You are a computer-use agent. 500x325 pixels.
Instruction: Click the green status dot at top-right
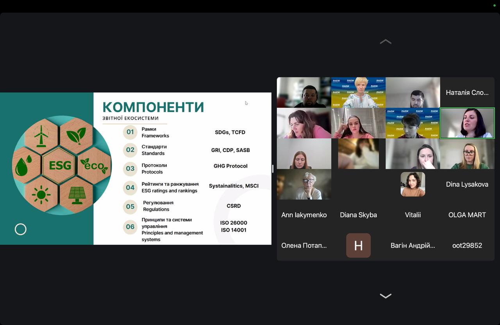[494, 5]
